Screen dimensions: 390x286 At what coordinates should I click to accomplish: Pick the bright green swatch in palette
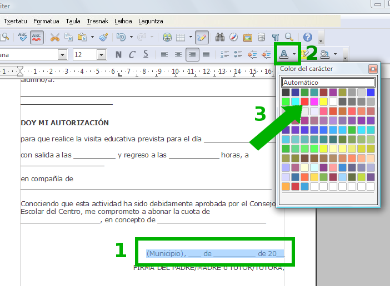[286, 101]
